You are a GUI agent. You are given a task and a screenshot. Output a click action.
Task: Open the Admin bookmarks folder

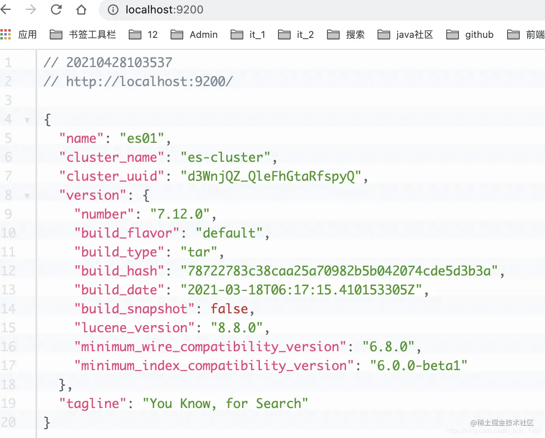(x=194, y=35)
